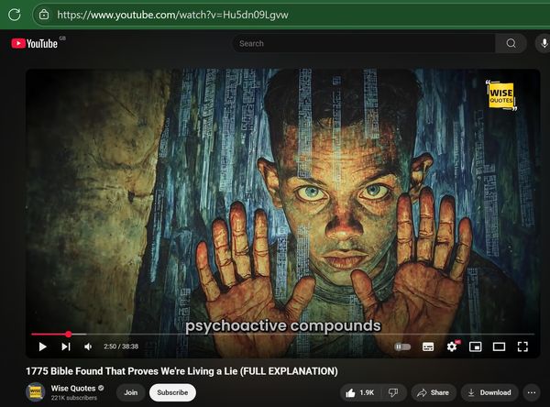Open the Share dialog
Image resolution: width=550 pixels, height=407 pixels.
tap(434, 392)
